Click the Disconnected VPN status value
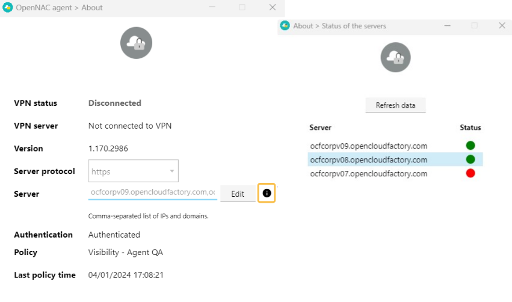This screenshot has width=512, height=302. pos(114,103)
